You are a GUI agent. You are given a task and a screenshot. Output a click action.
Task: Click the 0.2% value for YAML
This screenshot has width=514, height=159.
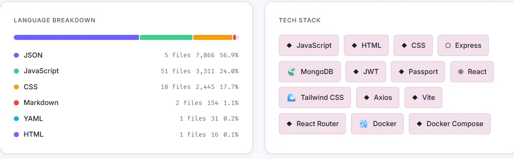(x=231, y=119)
